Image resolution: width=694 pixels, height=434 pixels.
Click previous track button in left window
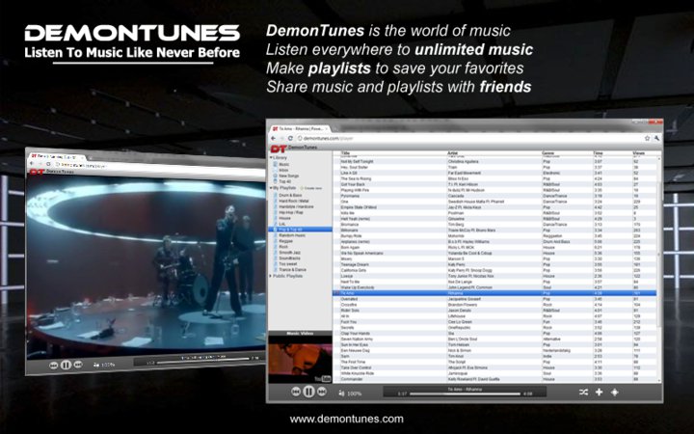[54, 366]
